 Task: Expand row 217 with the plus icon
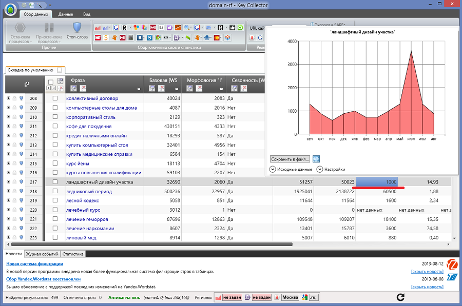click(9, 182)
